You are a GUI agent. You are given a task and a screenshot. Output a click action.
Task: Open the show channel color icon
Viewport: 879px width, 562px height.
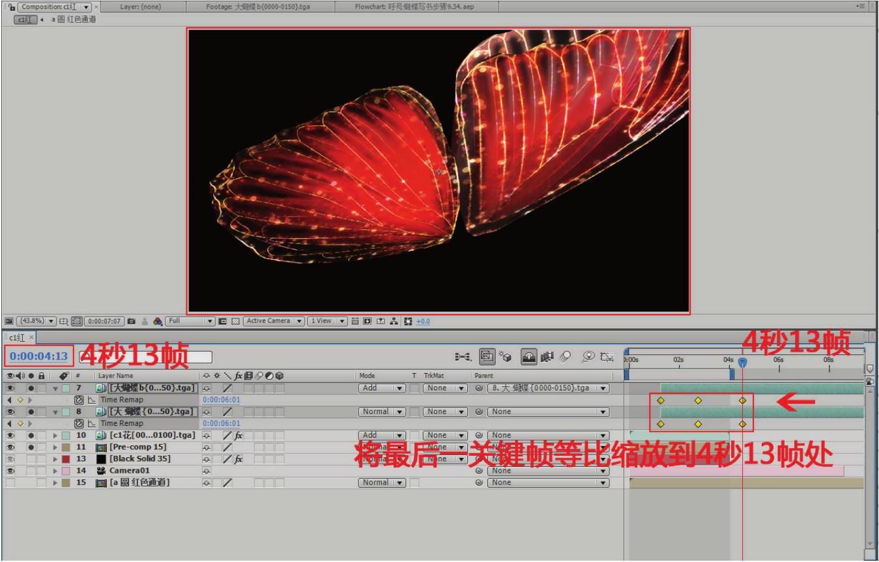click(x=158, y=321)
